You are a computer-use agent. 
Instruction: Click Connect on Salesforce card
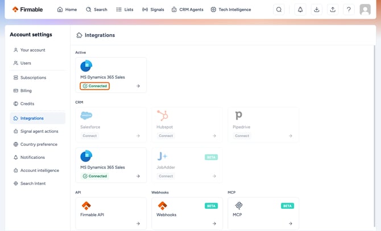[90, 136]
